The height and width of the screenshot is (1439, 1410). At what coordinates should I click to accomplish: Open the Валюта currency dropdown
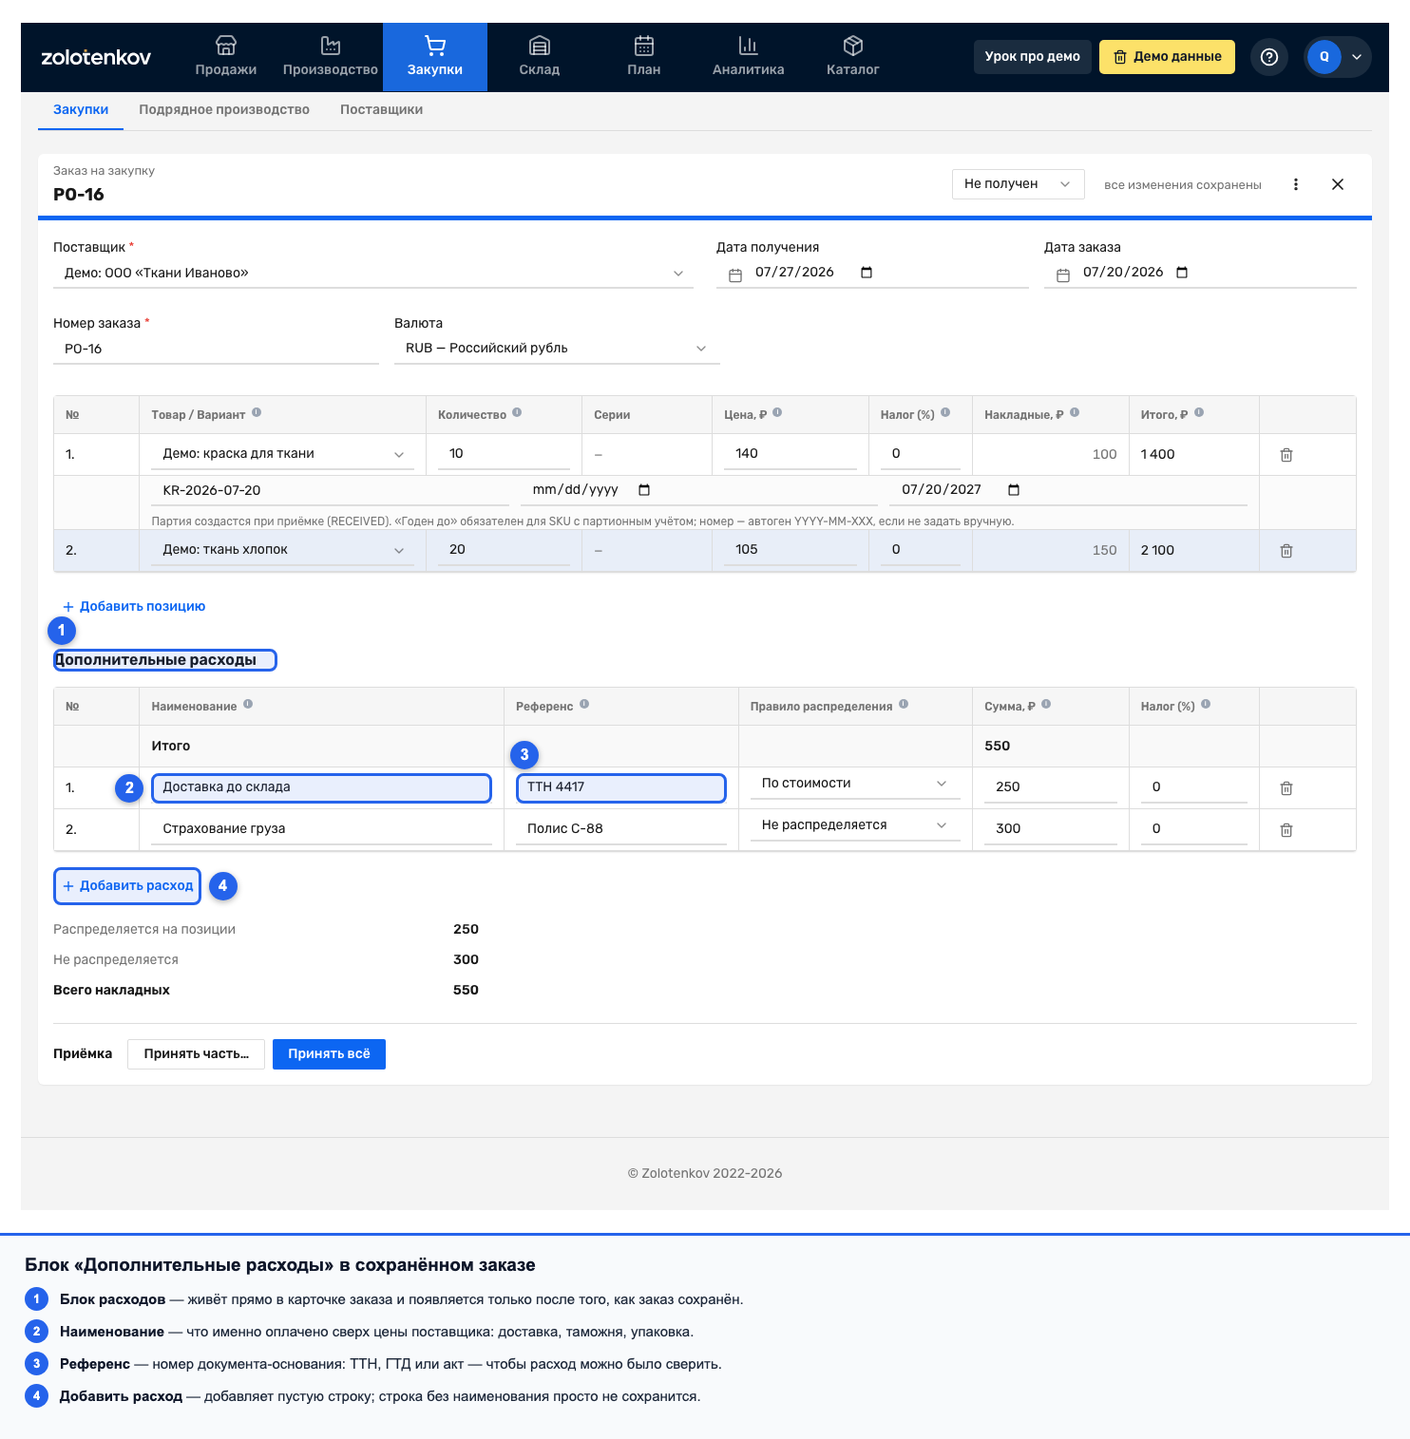pyautogui.click(x=557, y=349)
